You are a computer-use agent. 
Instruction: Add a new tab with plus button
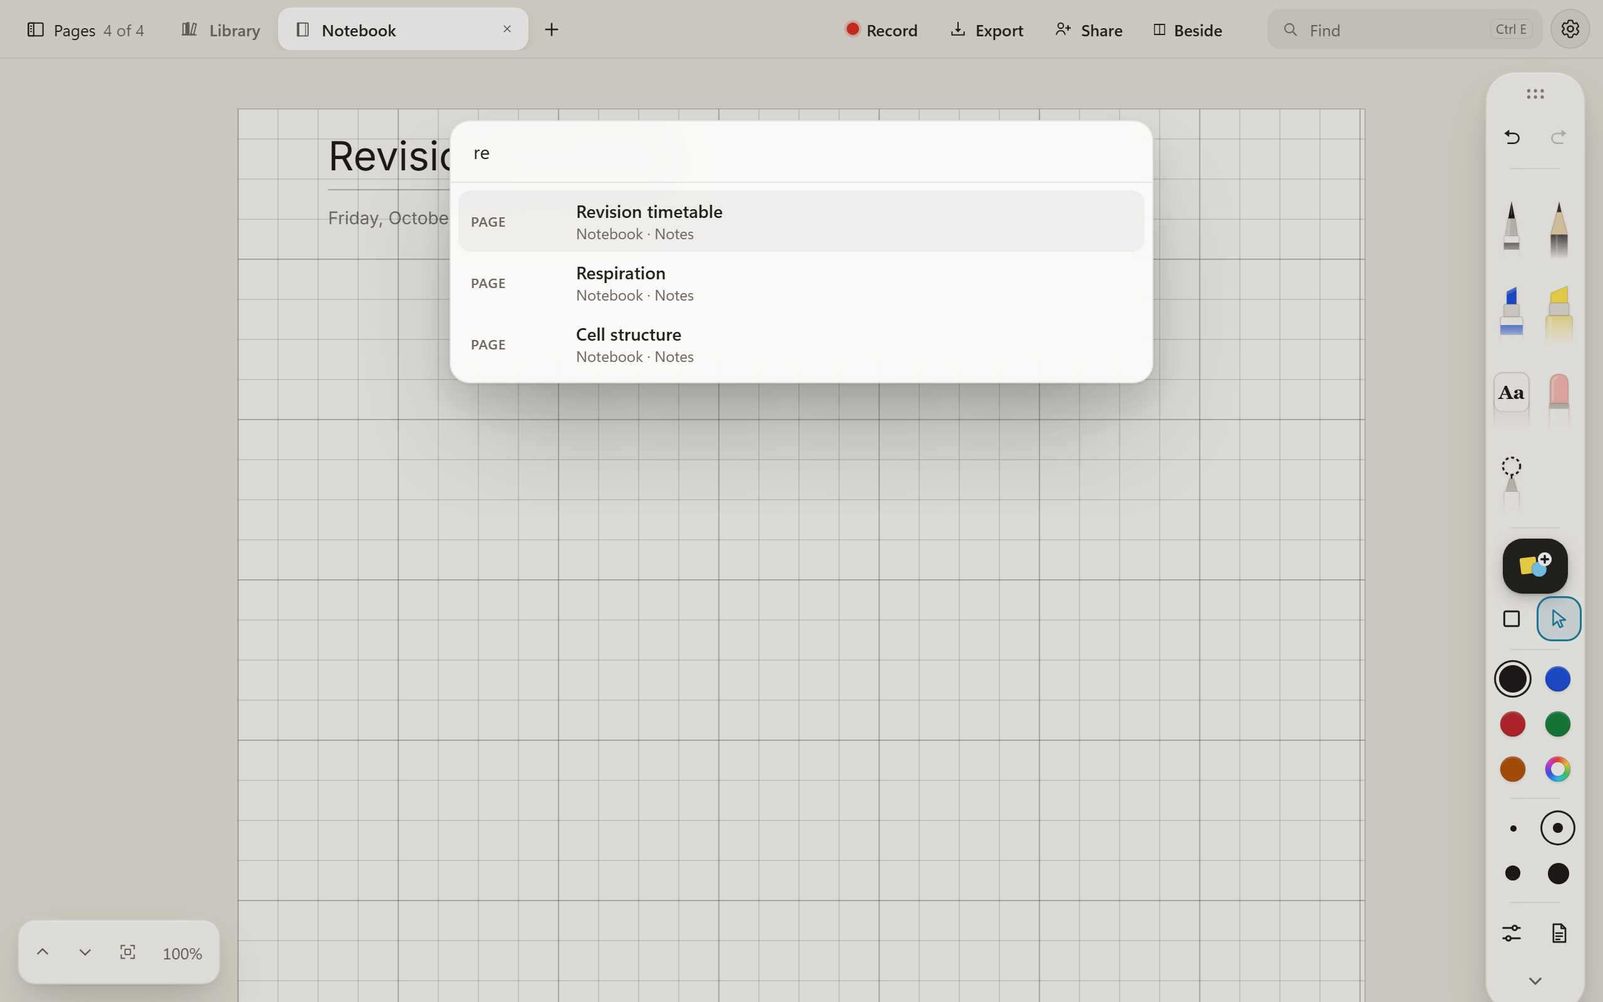coord(551,30)
